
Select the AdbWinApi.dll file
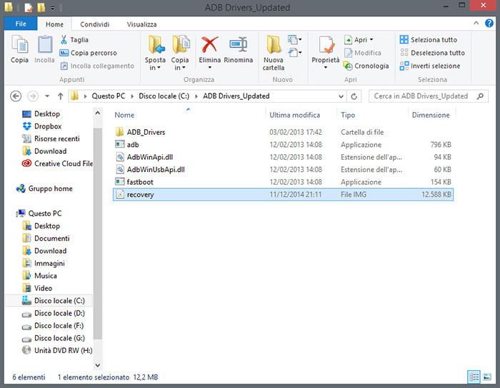283,157
